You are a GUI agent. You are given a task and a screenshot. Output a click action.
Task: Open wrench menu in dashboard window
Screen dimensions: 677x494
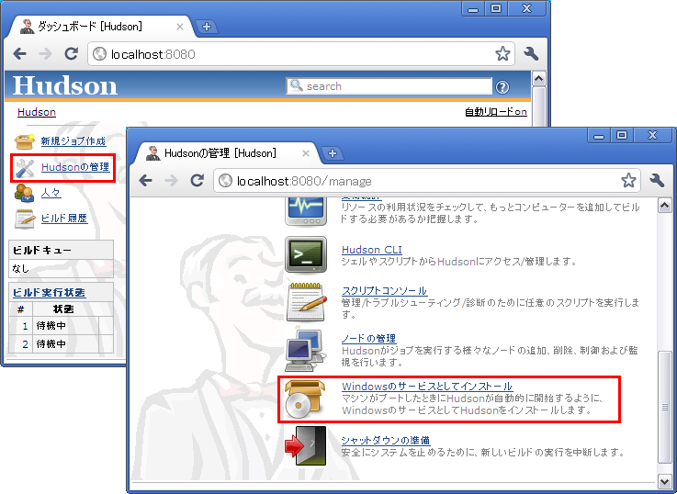click(531, 54)
